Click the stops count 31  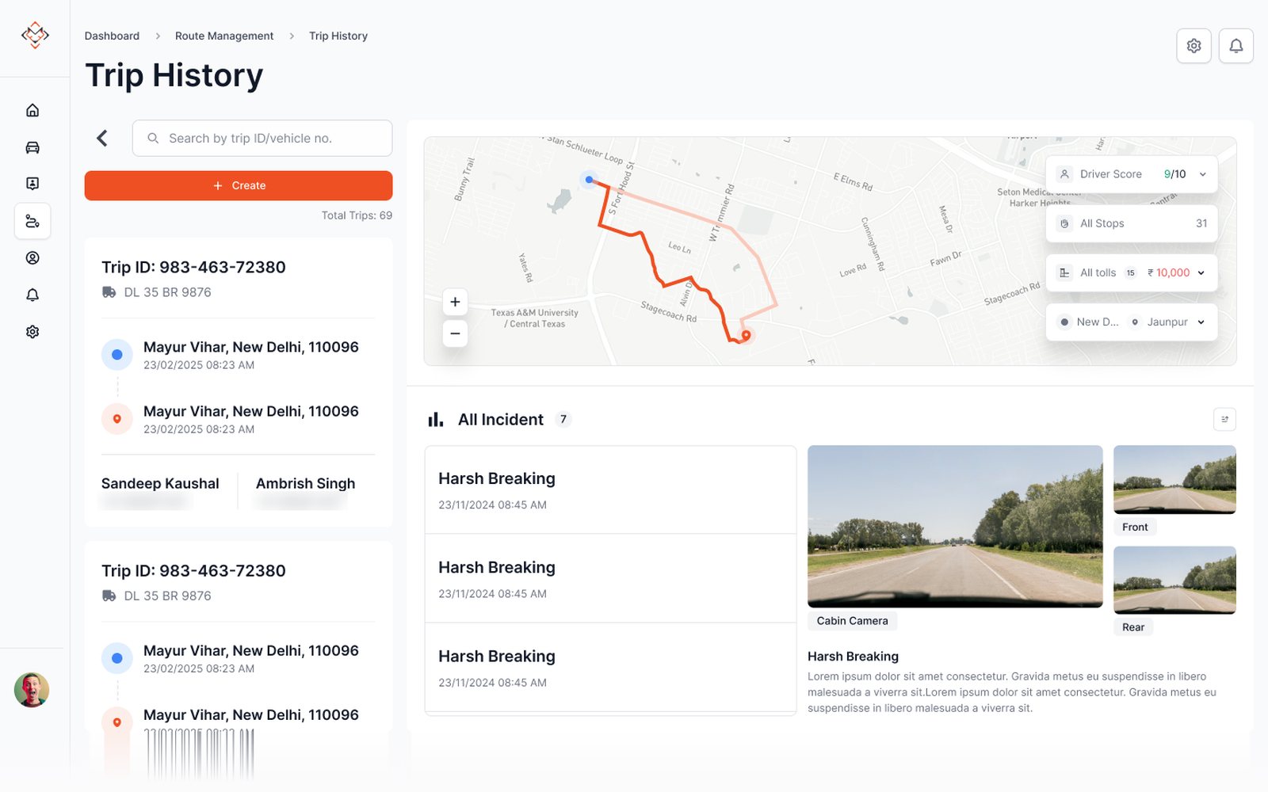(1201, 223)
